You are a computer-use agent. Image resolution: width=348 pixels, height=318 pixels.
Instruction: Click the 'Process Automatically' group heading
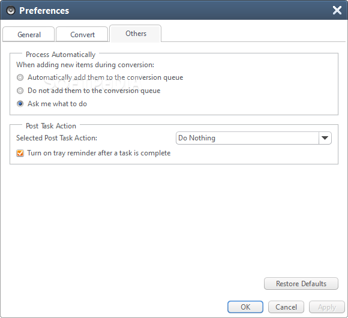coord(61,55)
